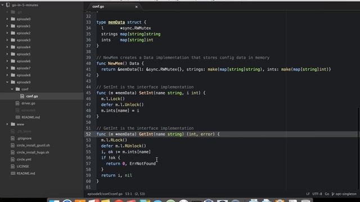Click the go-in-5-minutes repository icon

point(8,5)
